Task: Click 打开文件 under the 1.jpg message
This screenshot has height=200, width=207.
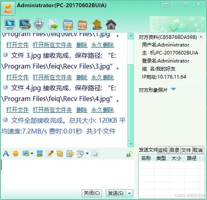Action: [17, 45]
